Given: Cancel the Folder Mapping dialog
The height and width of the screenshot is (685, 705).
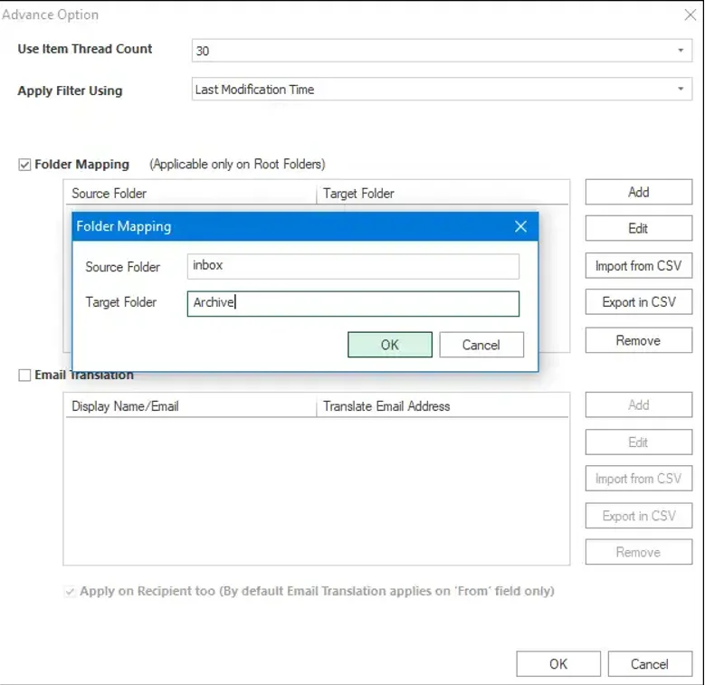Looking at the screenshot, I should (481, 345).
